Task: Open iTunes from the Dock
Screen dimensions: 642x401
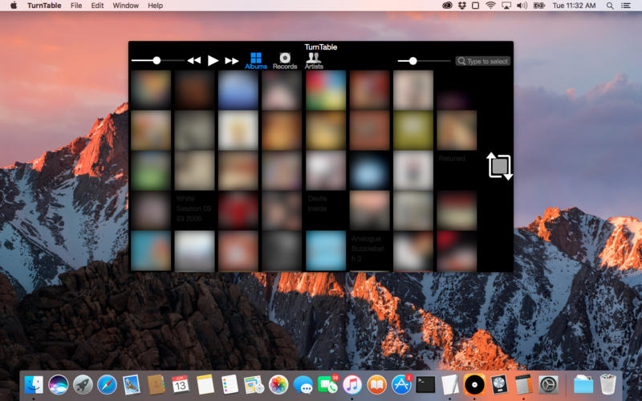Action: coord(352,385)
